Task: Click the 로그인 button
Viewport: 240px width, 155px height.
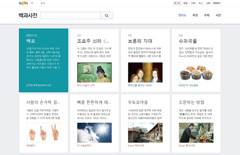Action: (177, 3)
